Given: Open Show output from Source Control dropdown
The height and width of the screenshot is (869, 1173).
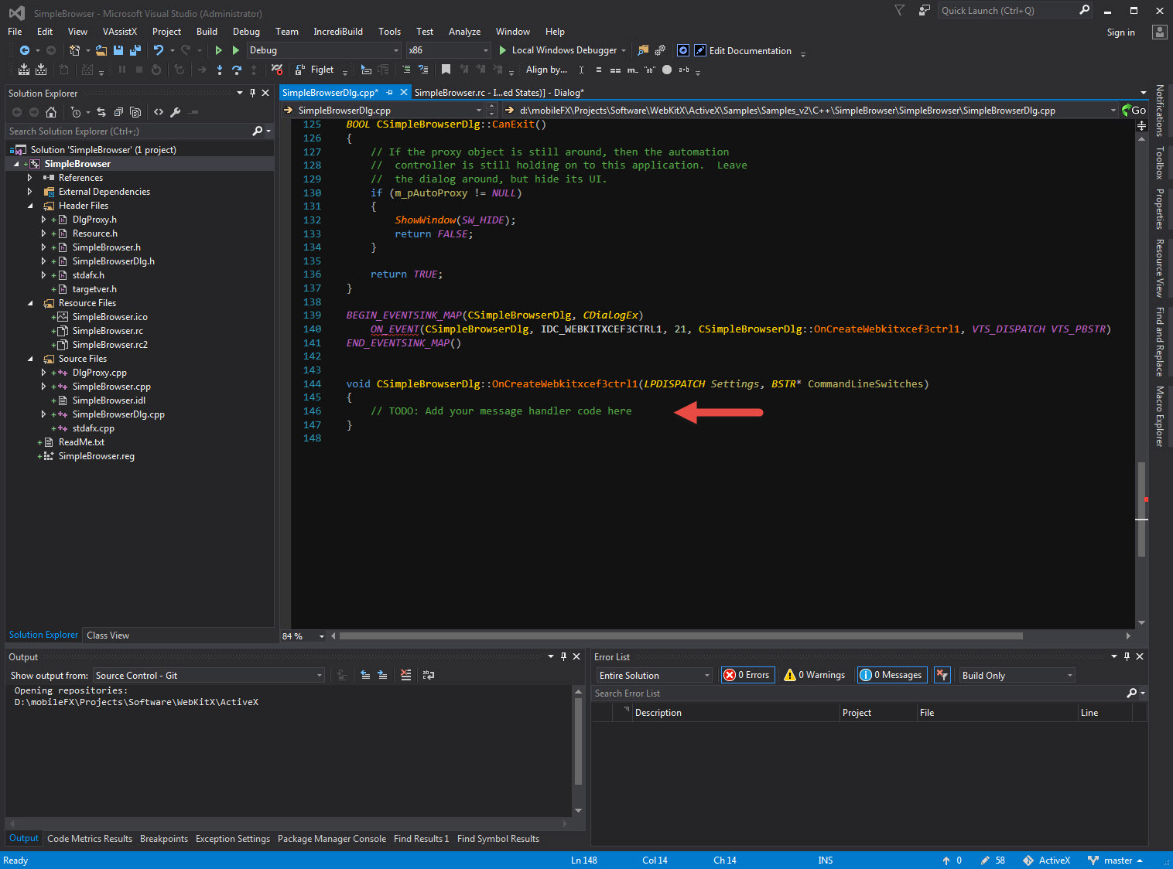Looking at the screenshot, I should pos(209,675).
